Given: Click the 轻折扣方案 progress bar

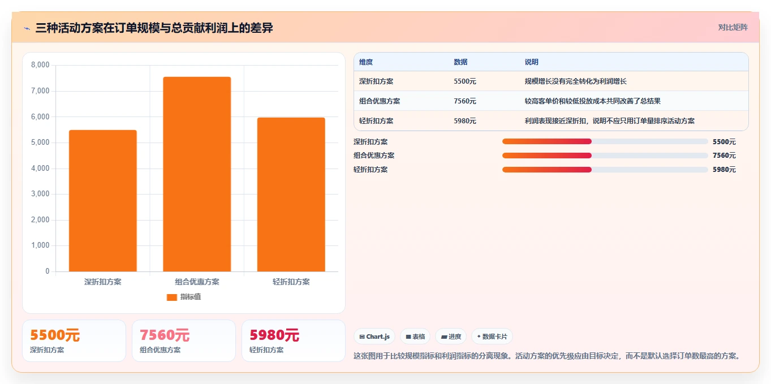Looking at the screenshot, I should pyautogui.click(x=605, y=170).
